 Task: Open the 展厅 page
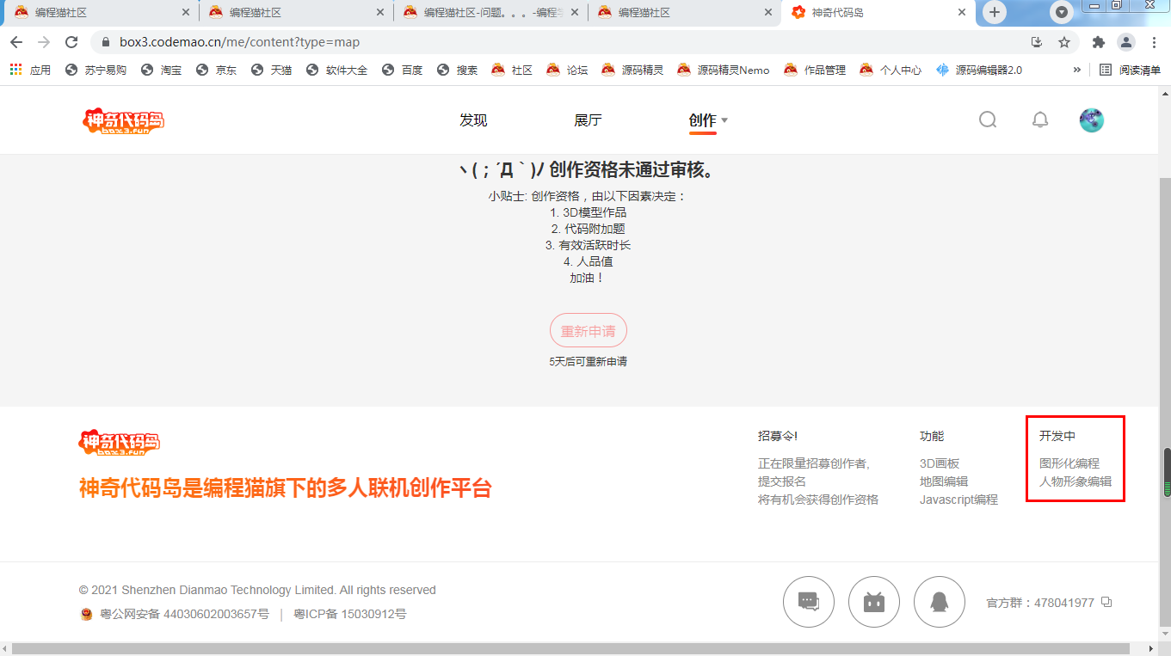pos(588,120)
